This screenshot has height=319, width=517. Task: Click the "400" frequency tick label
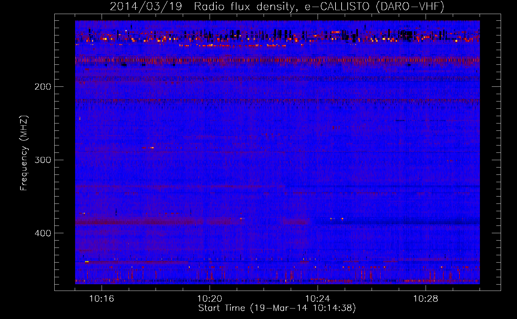point(43,233)
